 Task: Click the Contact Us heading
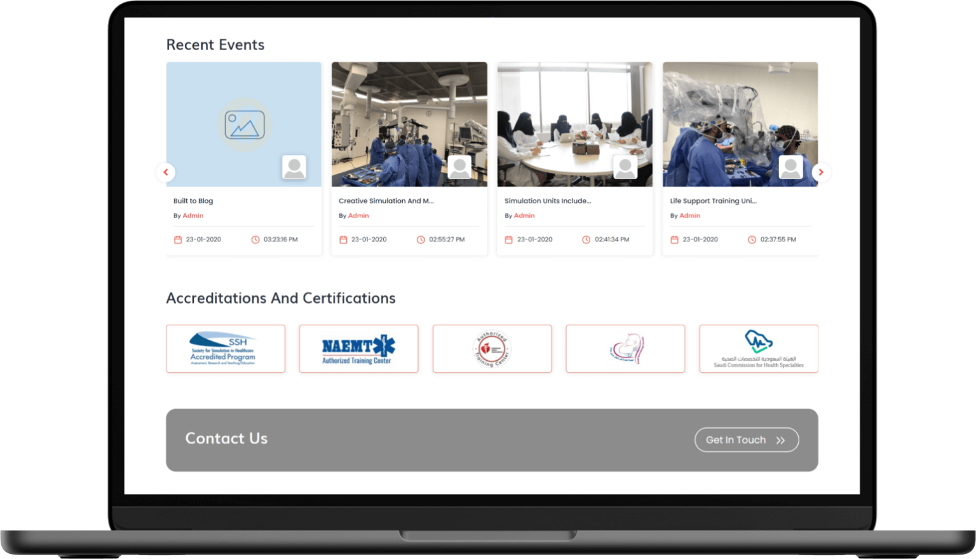tap(226, 438)
